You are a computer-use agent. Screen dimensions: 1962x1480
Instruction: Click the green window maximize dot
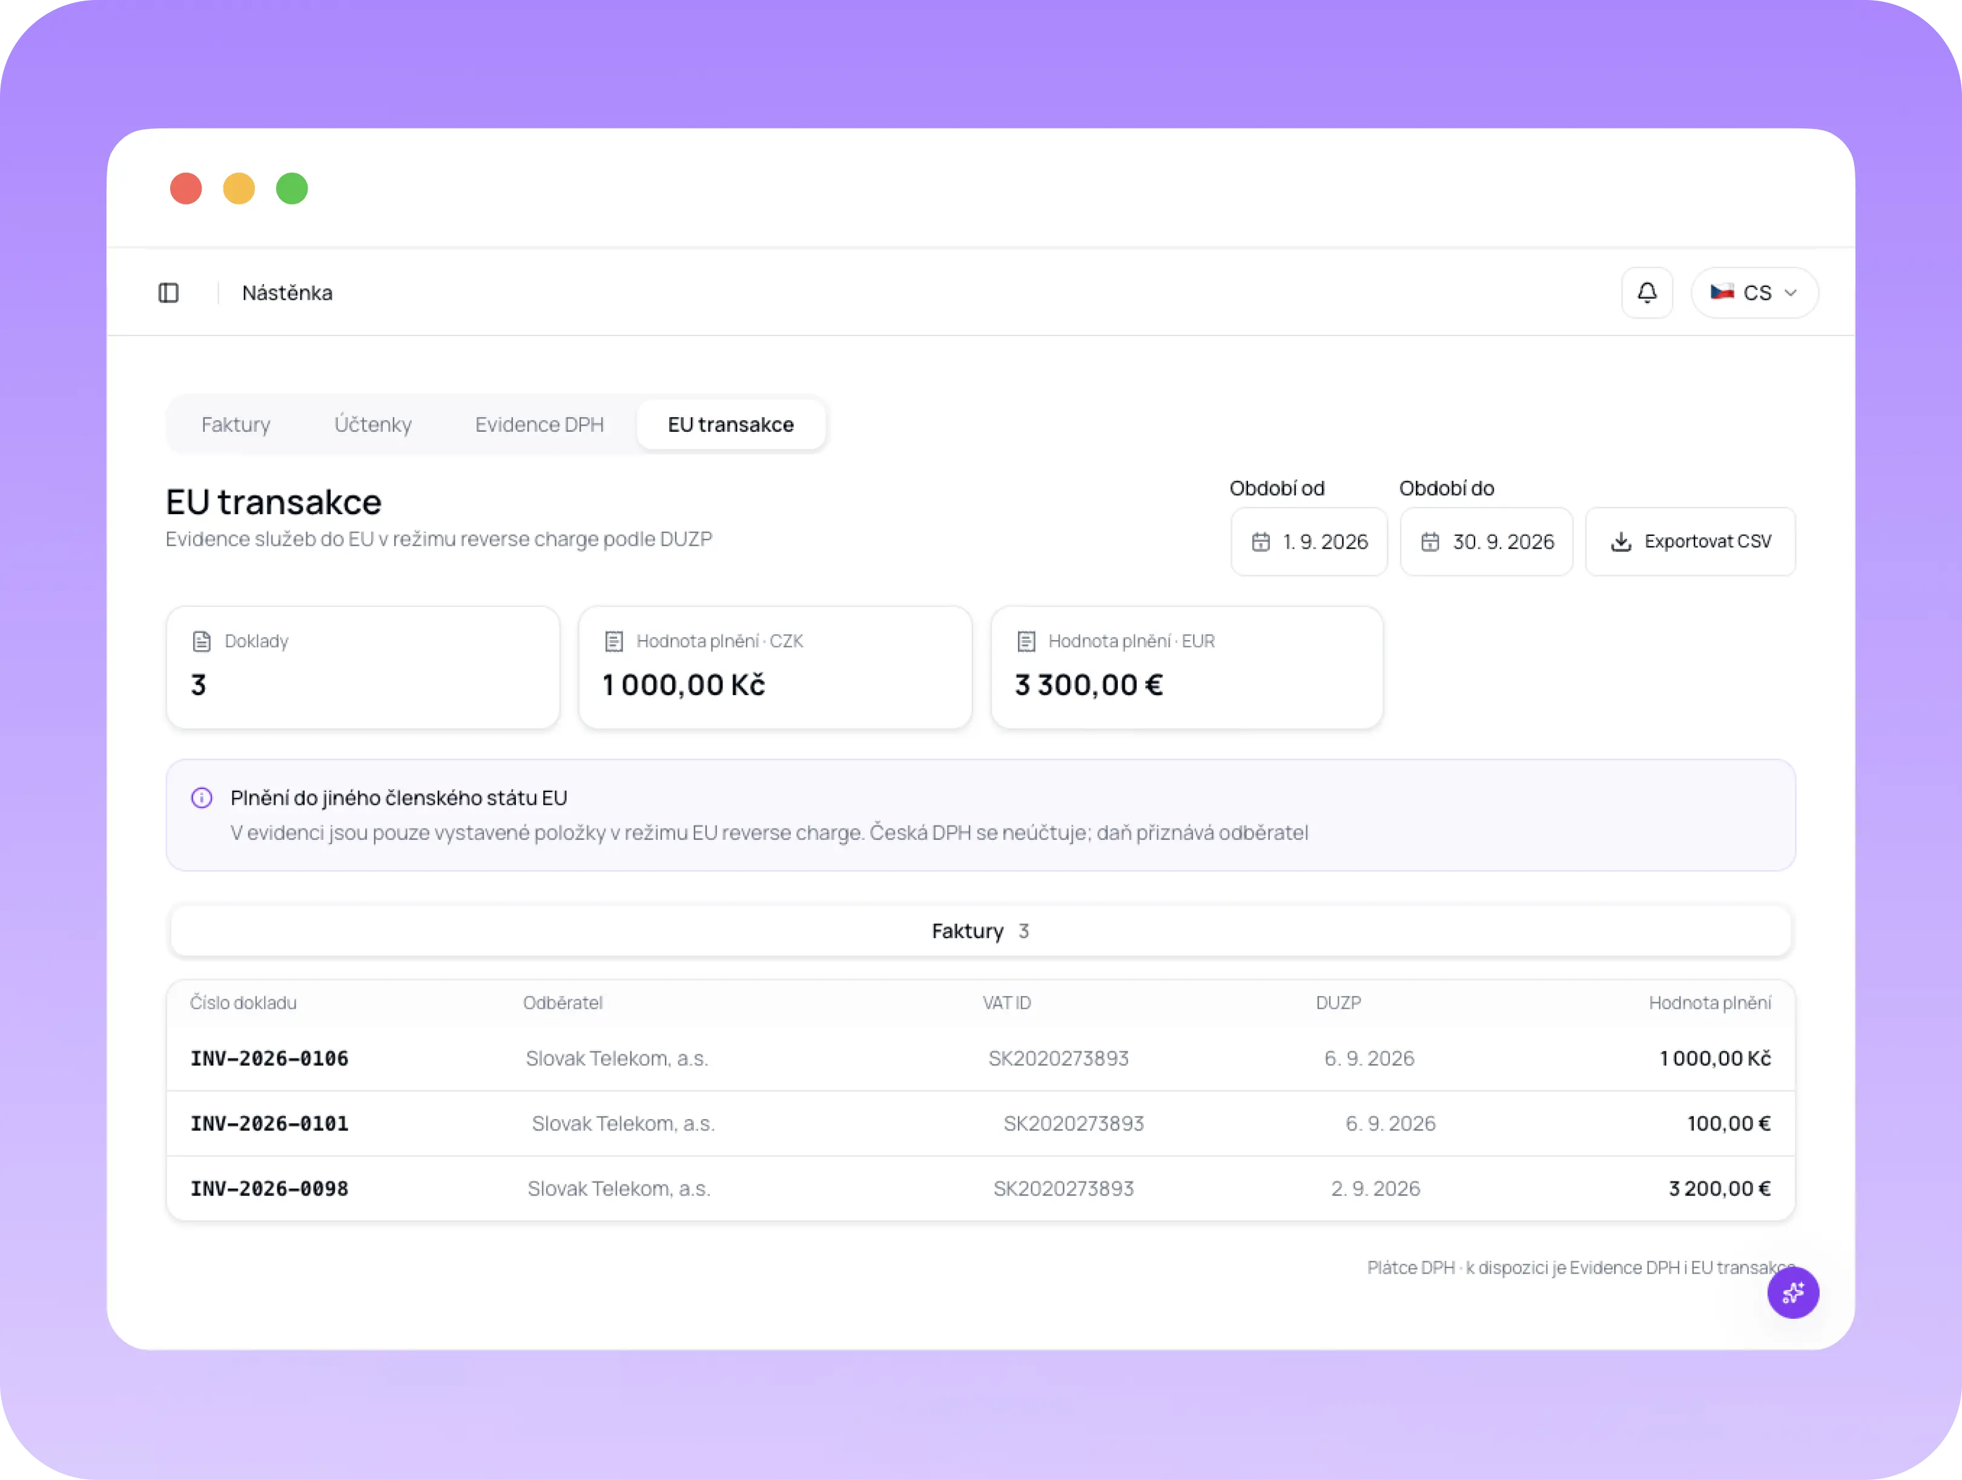click(292, 189)
